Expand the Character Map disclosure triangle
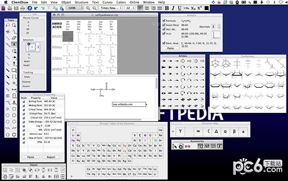Screen dimensions: 288x181 pos(173,132)
